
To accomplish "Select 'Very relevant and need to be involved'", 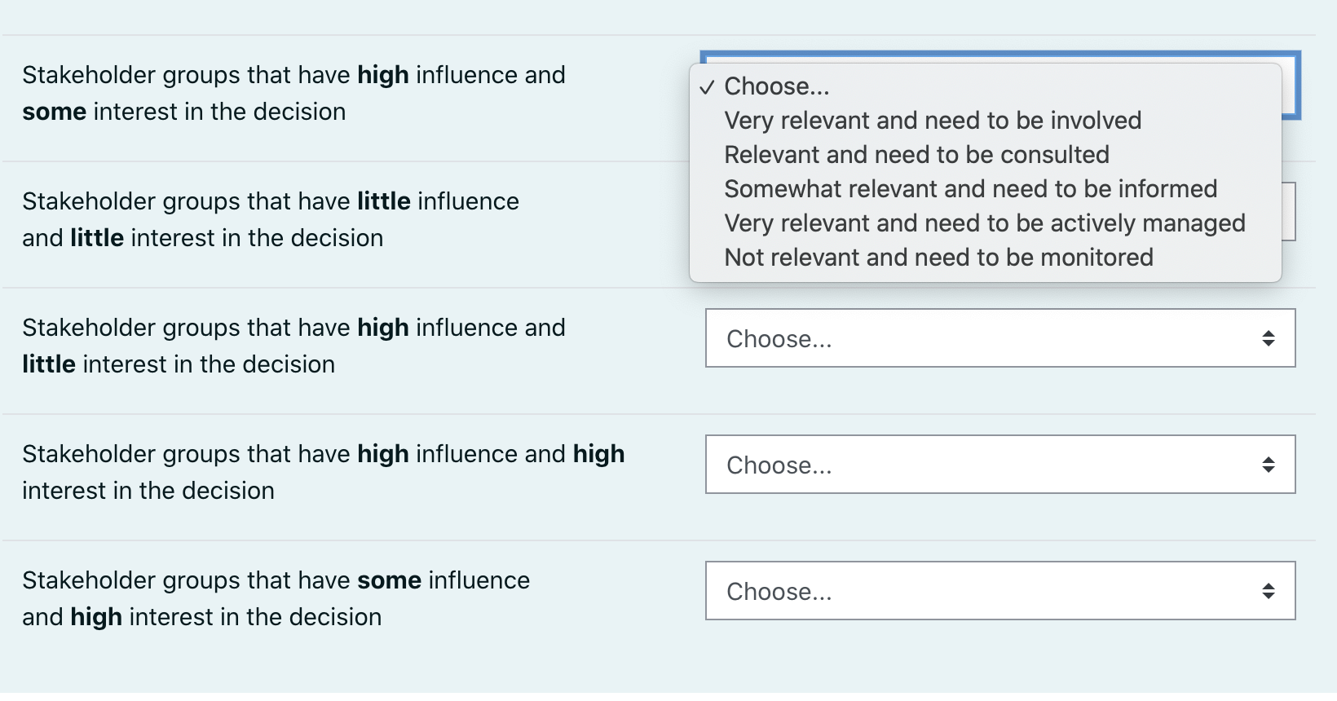I will pos(933,120).
